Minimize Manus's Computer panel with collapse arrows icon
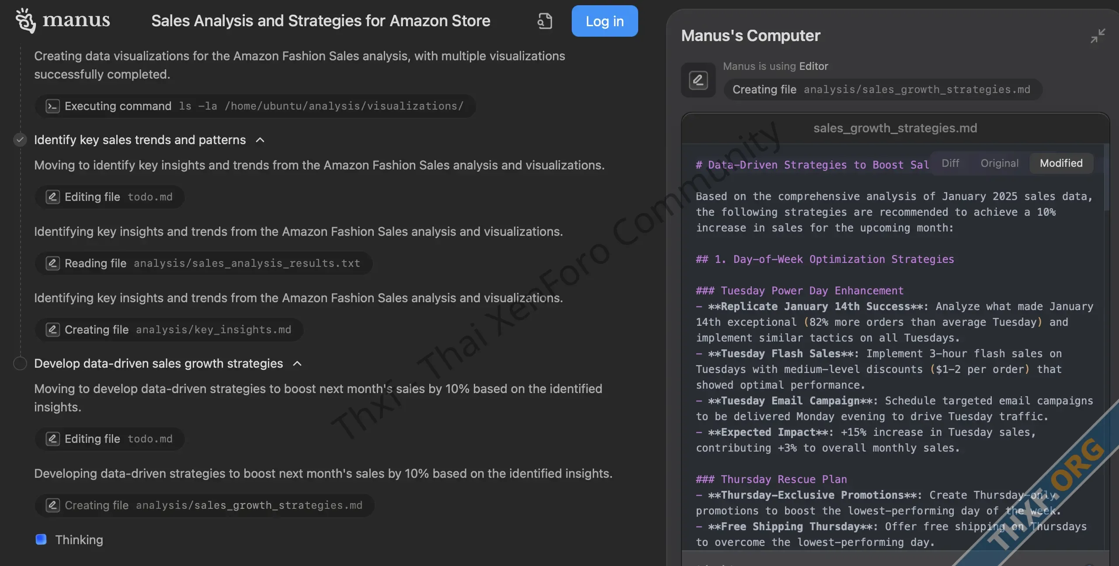1119x566 pixels. click(x=1098, y=36)
